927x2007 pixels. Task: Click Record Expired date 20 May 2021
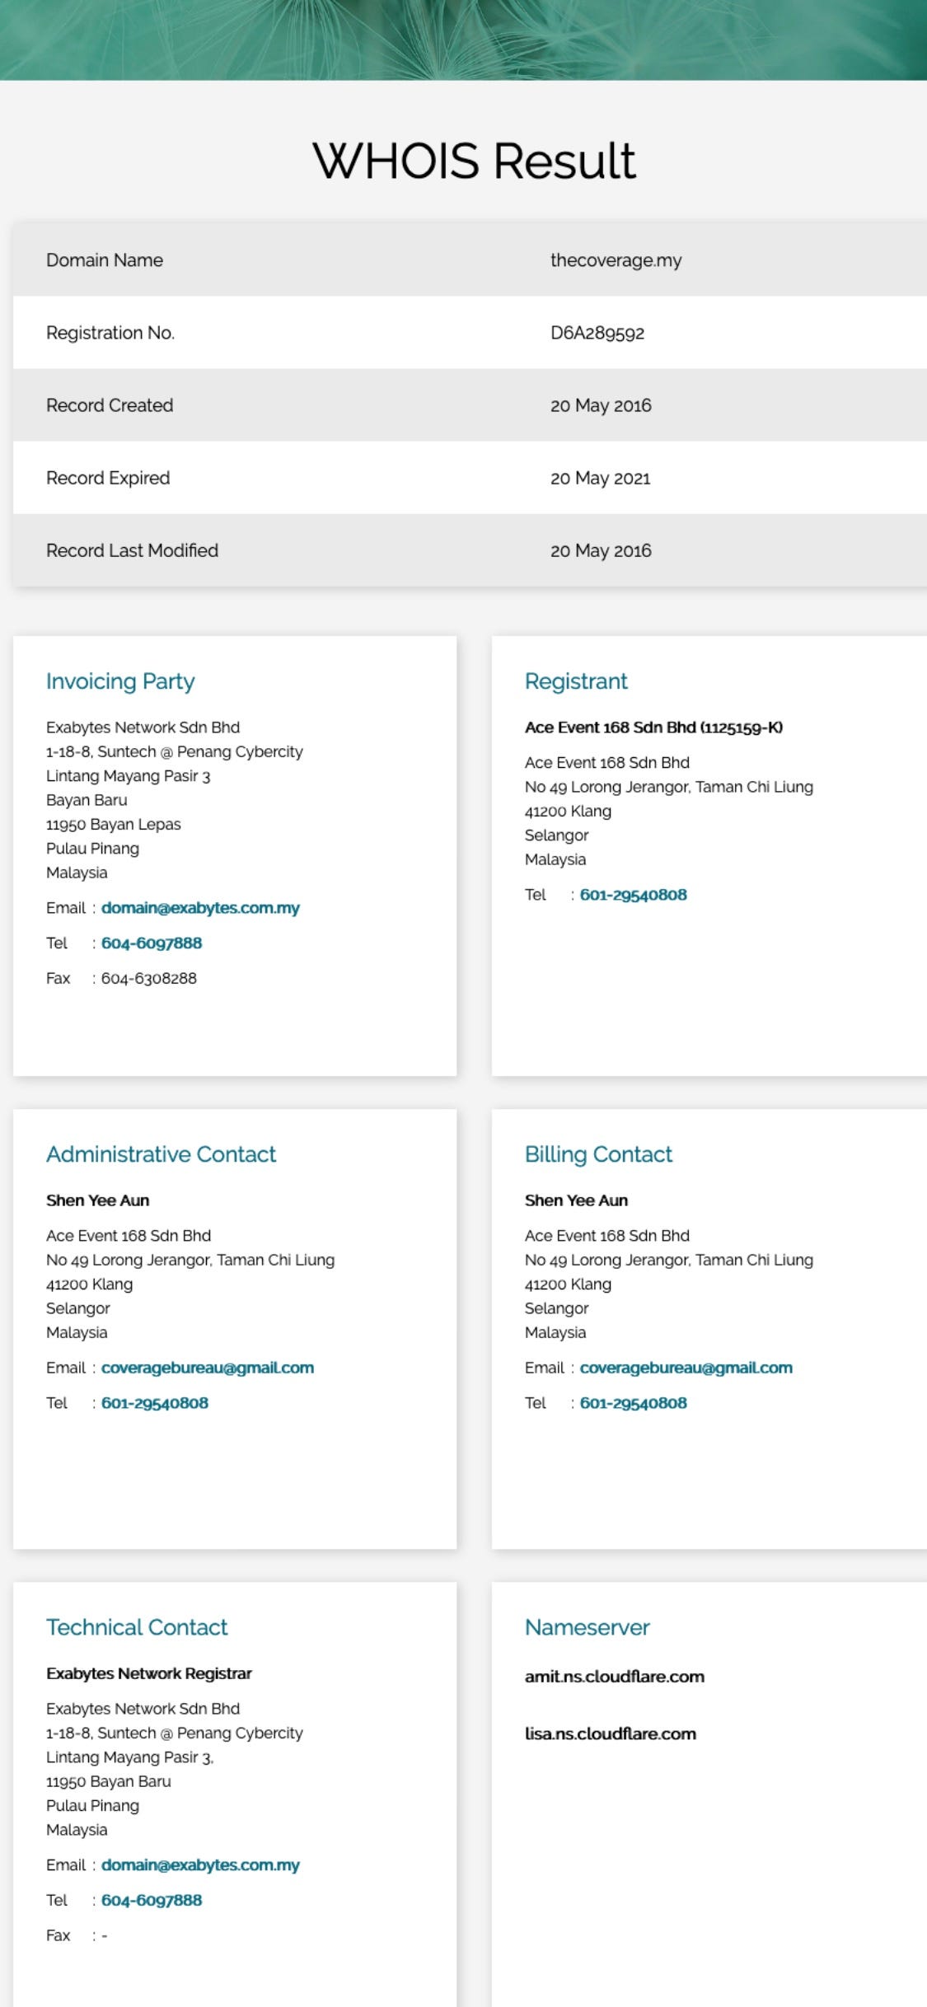[x=601, y=478]
